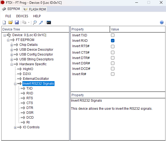Expand the USB Device Descriptor node
This screenshot has width=166, height=141.
point(12,50)
